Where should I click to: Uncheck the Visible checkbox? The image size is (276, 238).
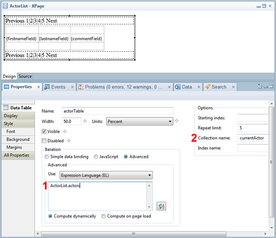pyautogui.click(x=44, y=132)
